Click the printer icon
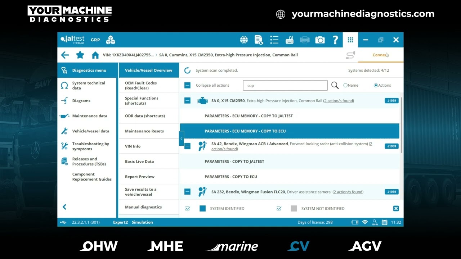The image size is (461, 259). pyautogui.click(x=305, y=40)
